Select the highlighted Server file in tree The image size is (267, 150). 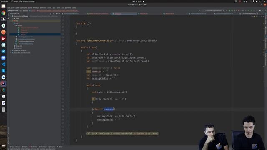(x=35, y=35)
